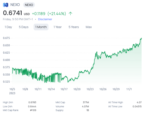The width and height of the screenshot is (146, 115).
Task: Click the 11/1 date axis label
Action: 129,89
